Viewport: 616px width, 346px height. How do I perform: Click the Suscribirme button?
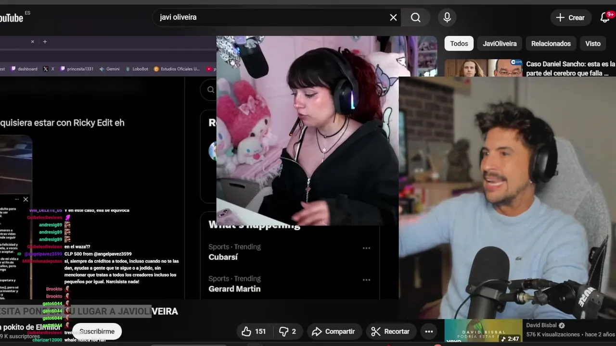pos(97,331)
